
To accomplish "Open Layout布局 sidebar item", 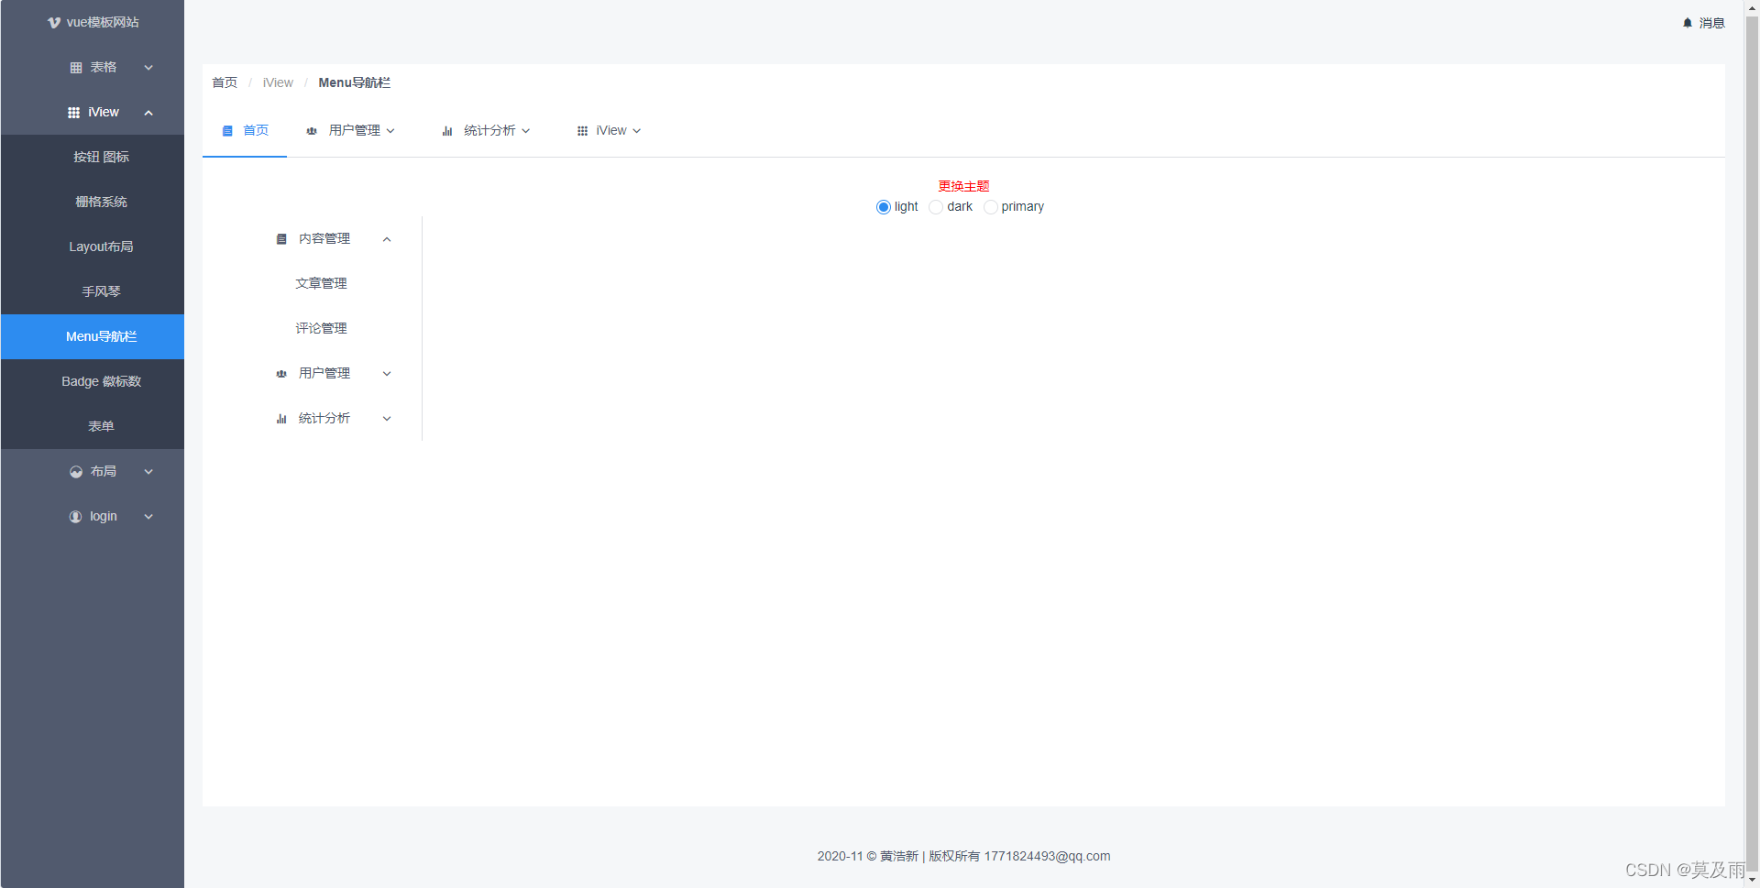I will (x=93, y=247).
